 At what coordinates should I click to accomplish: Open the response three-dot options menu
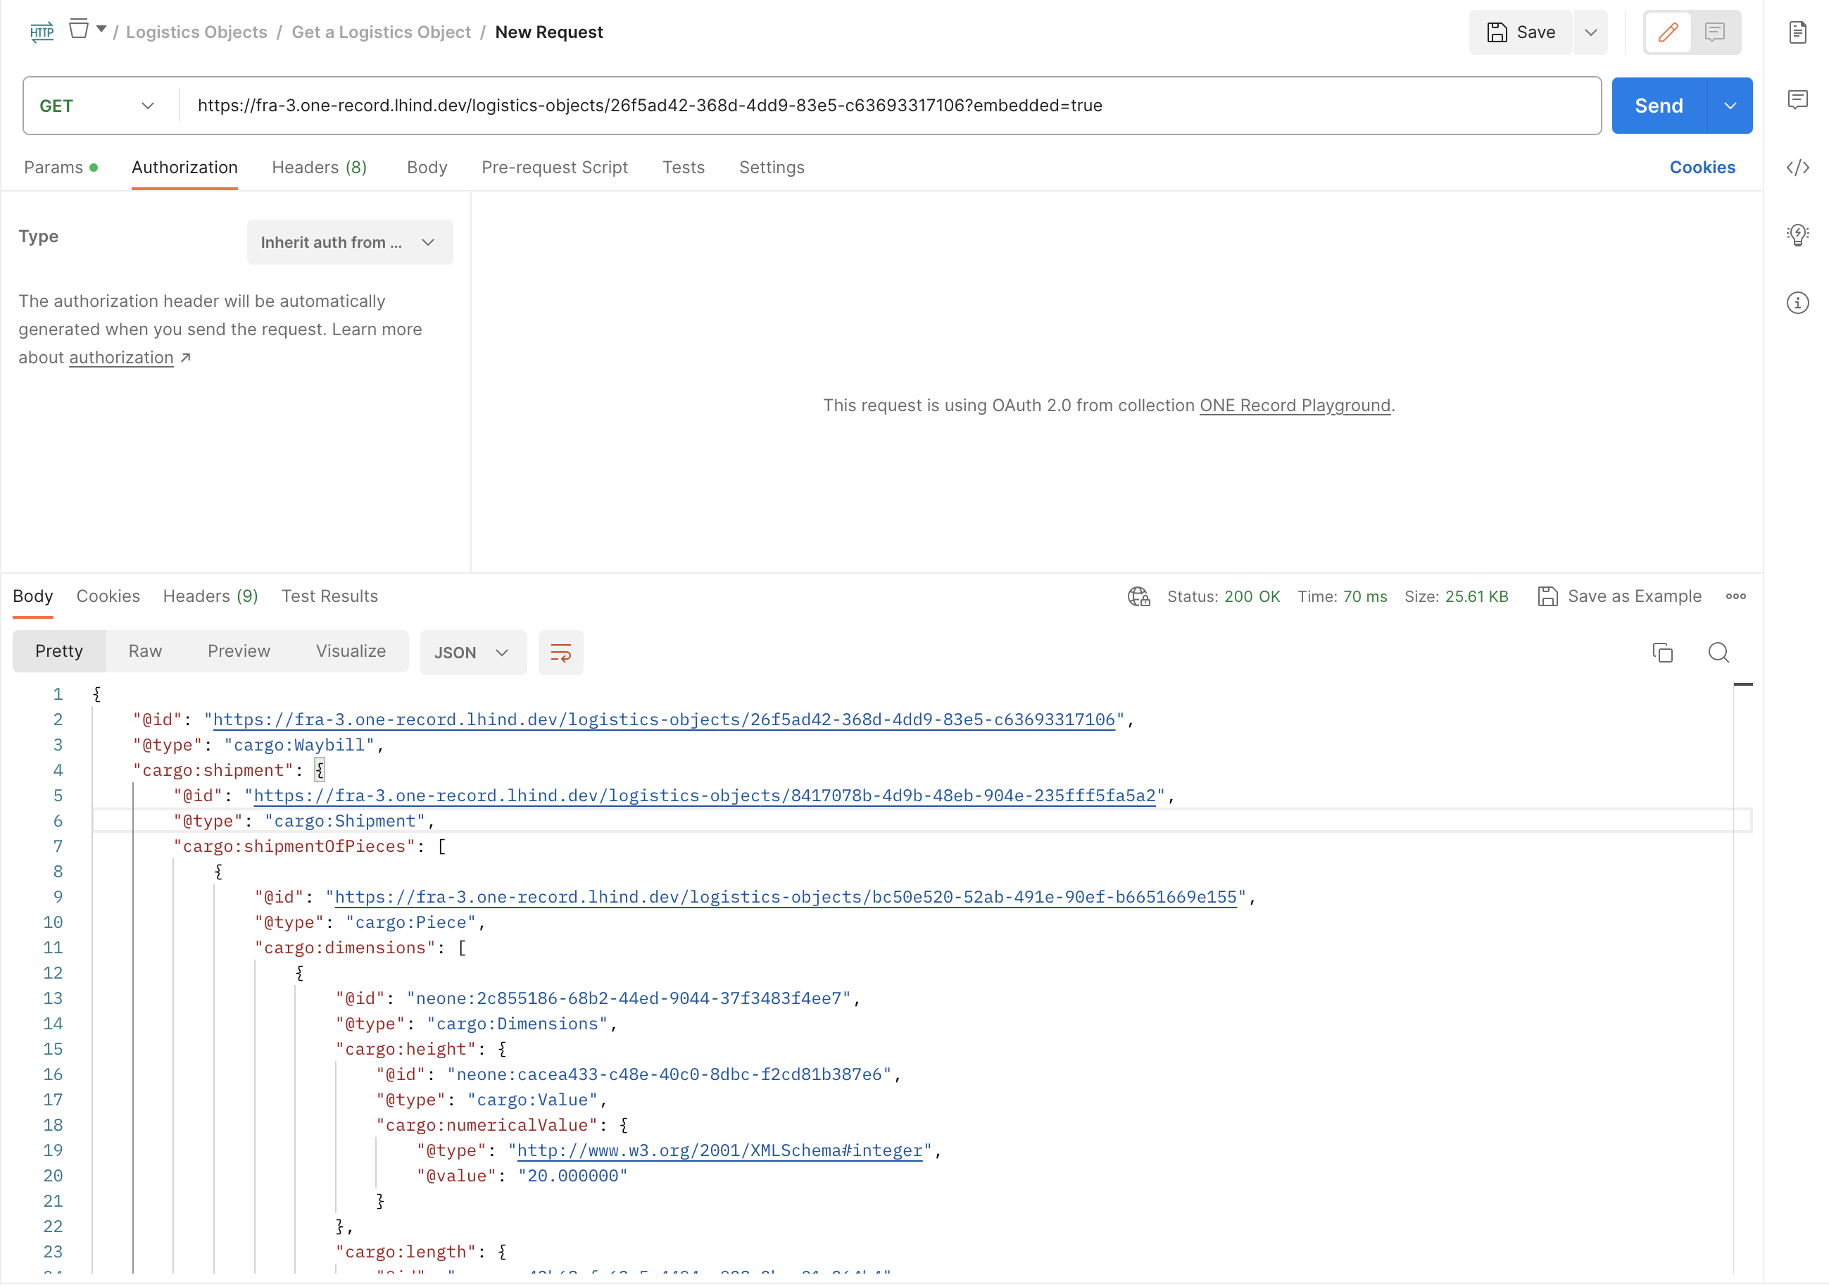pos(1736,596)
